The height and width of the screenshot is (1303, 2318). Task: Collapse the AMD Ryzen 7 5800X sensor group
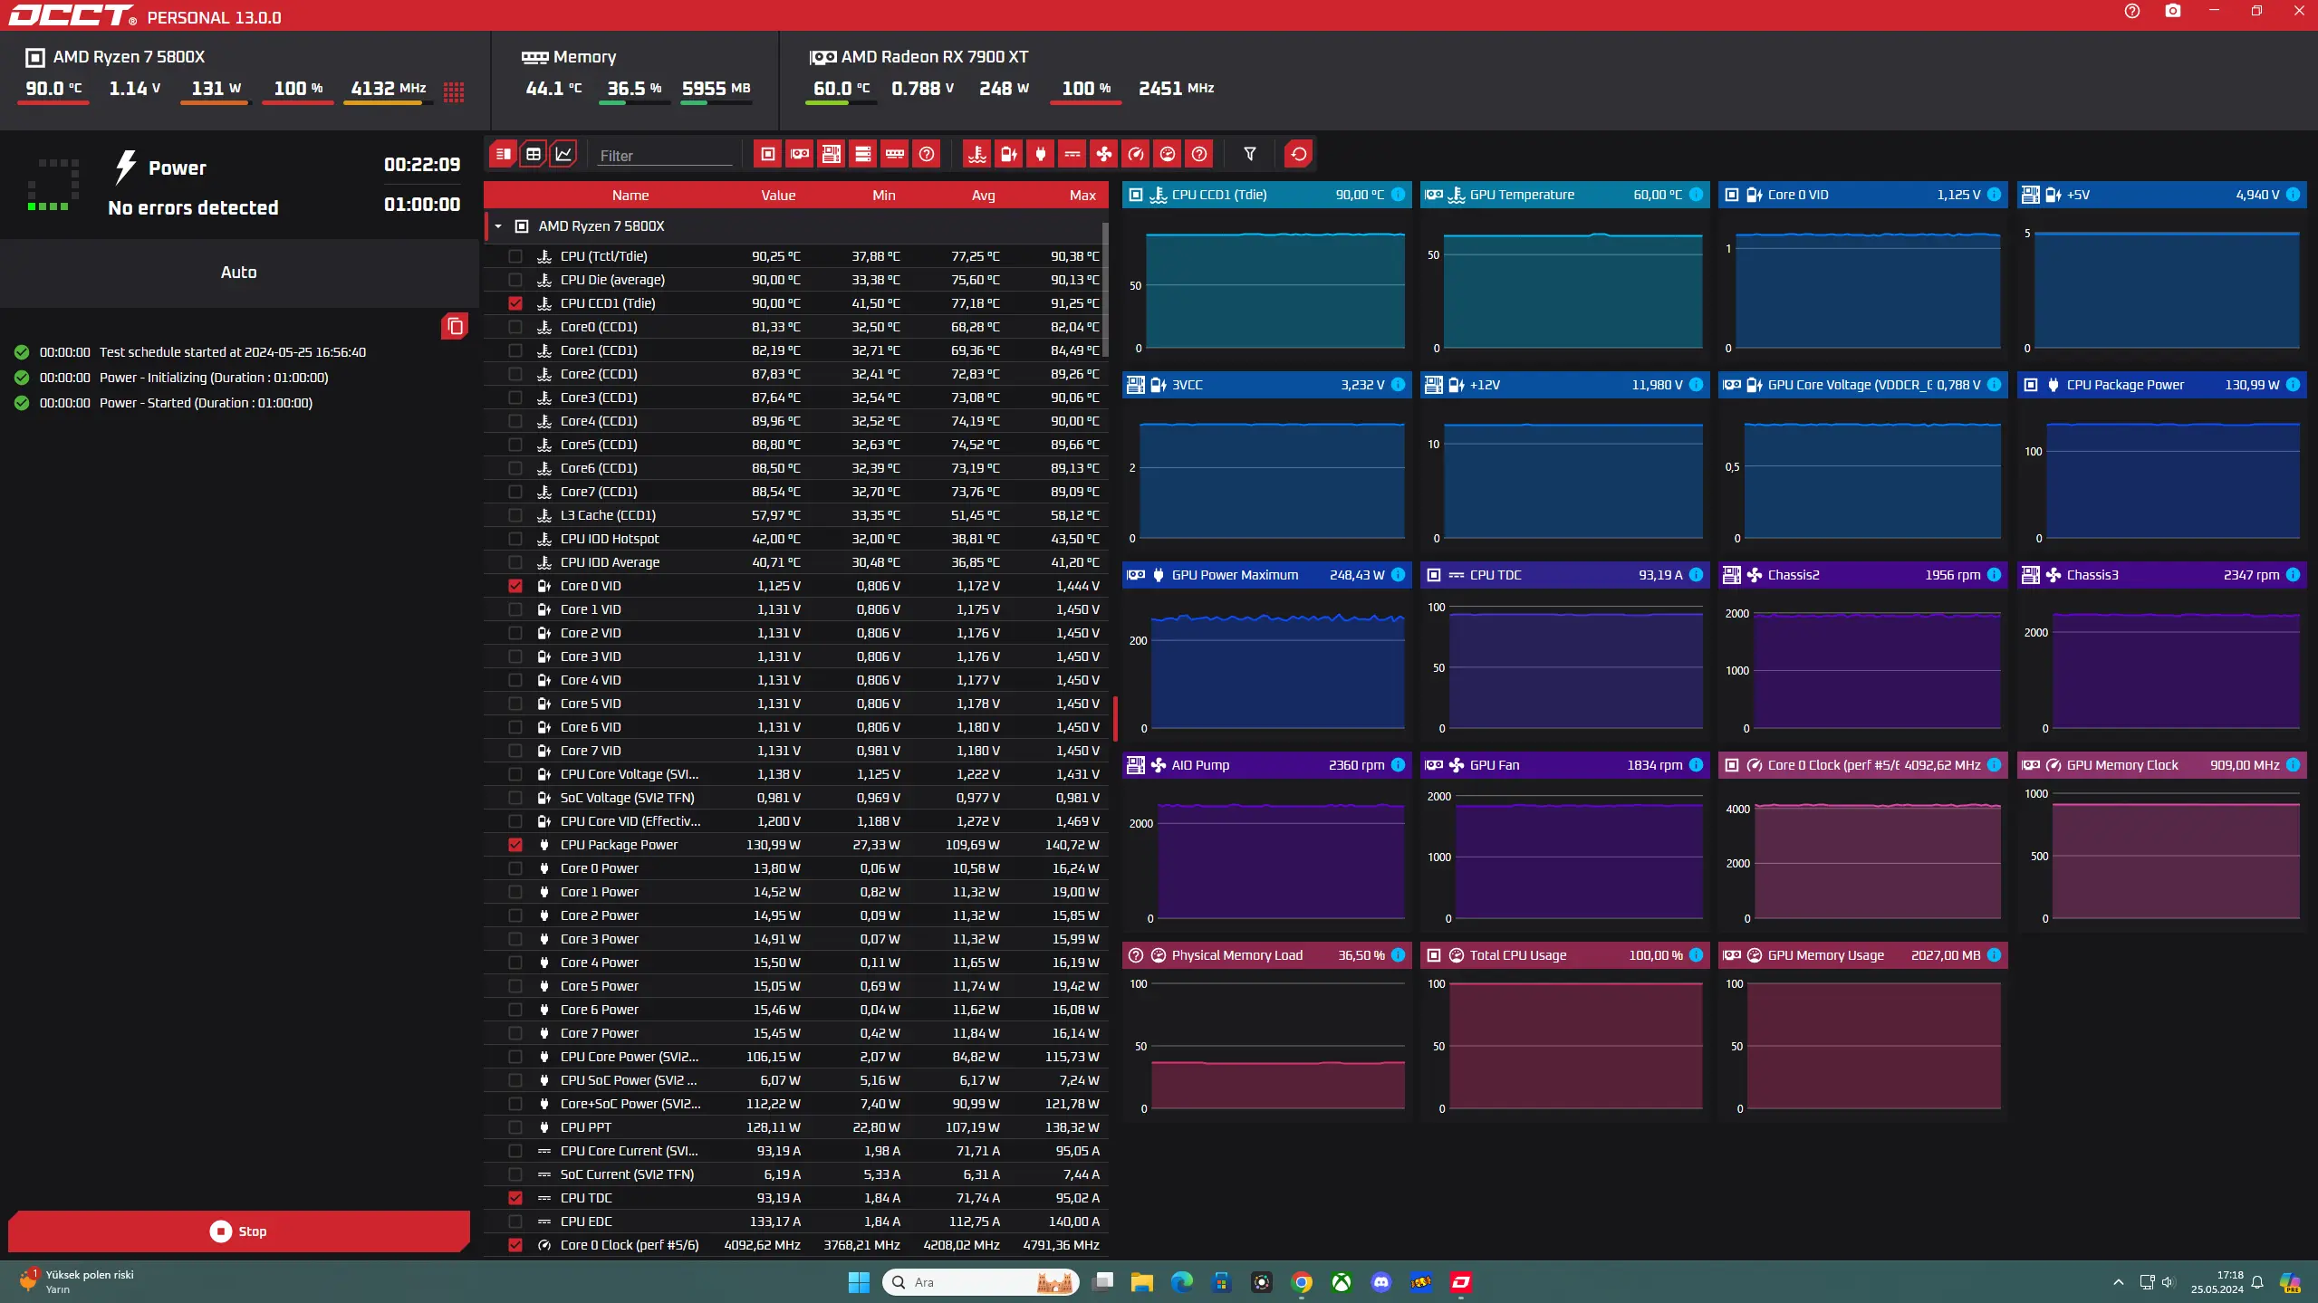pyautogui.click(x=498, y=226)
